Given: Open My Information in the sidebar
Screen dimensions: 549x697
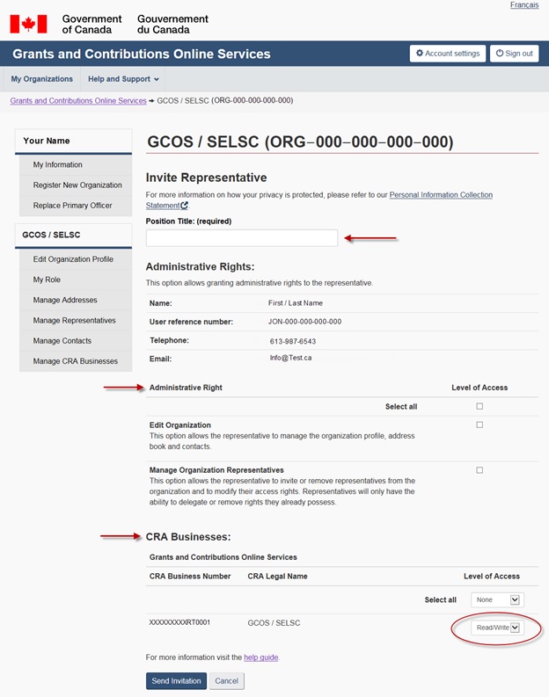Looking at the screenshot, I should point(58,164).
